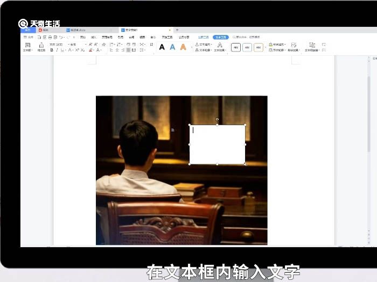This screenshot has width=377, height=282.
Task: Open the Text Outline (文本轮廓) dropdown
Action: 204,50
